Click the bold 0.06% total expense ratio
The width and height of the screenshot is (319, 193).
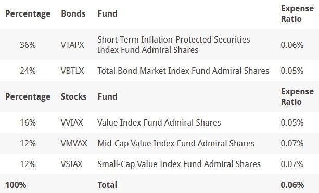click(x=292, y=185)
